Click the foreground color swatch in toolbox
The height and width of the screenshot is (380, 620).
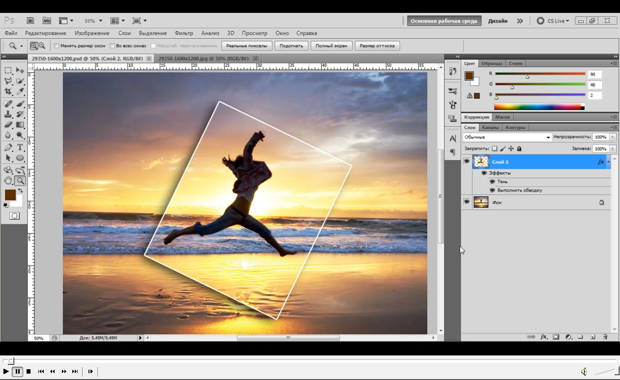10,195
